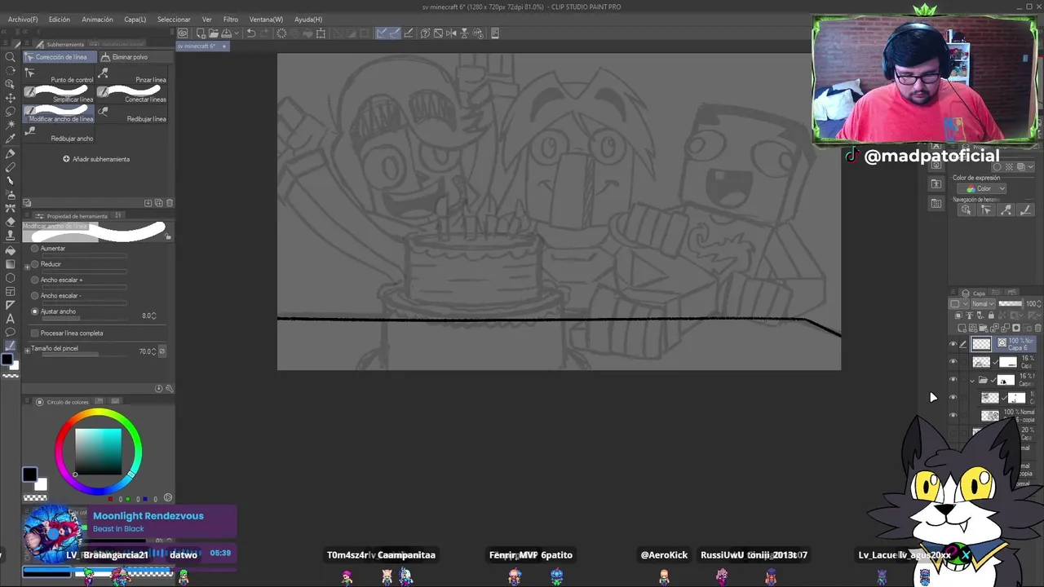Click the Scale/Rotate transform icon
Viewport: 1044px width, 587px height.
321,33
